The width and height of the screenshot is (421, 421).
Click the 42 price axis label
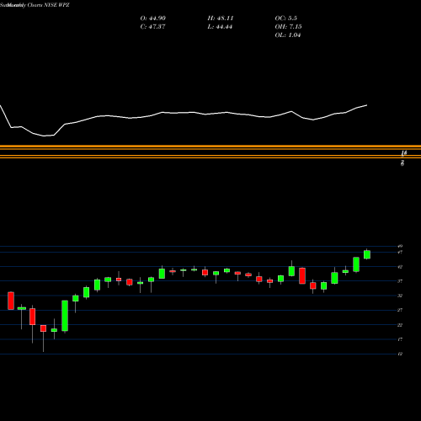point(400,267)
